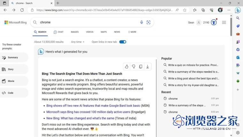
Task: Choose the Code creator prompt
Action: 14,93
